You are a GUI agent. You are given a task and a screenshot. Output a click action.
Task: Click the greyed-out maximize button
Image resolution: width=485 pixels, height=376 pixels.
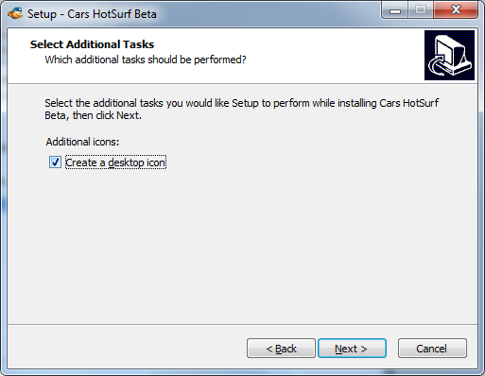421,10
